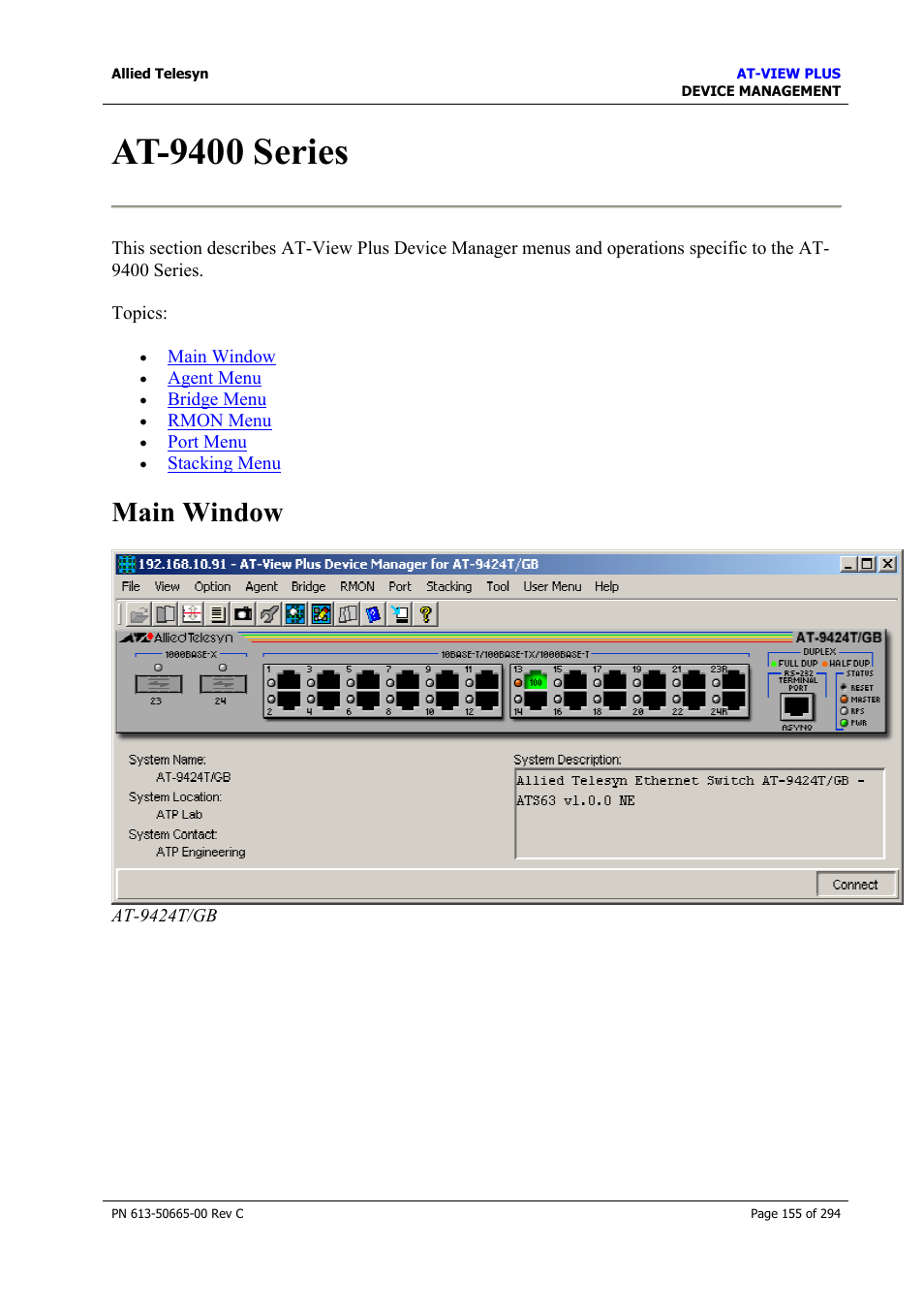
Task: Follow the Stacking Menu topic link
Action: pos(225,463)
